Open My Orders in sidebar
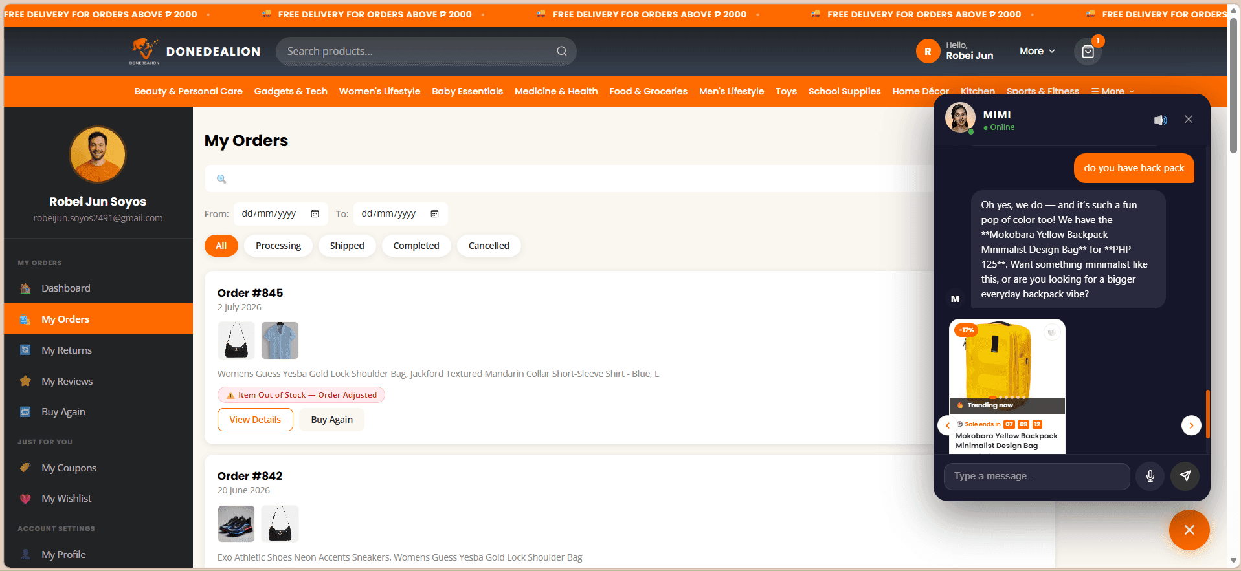The image size is (1241, 571). tap(98, 319)
